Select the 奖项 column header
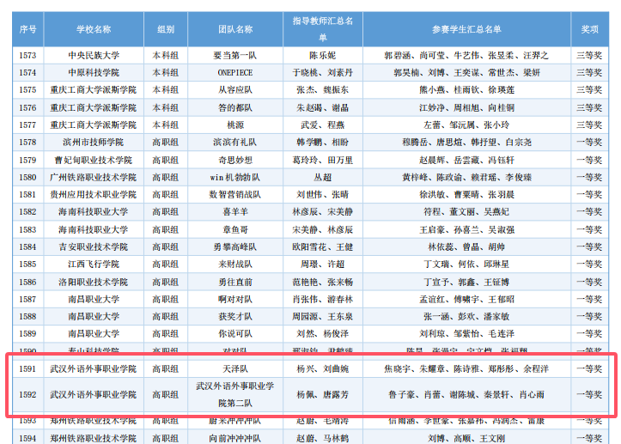This screenshot has width=621, height=444. [x=589, y=29]
